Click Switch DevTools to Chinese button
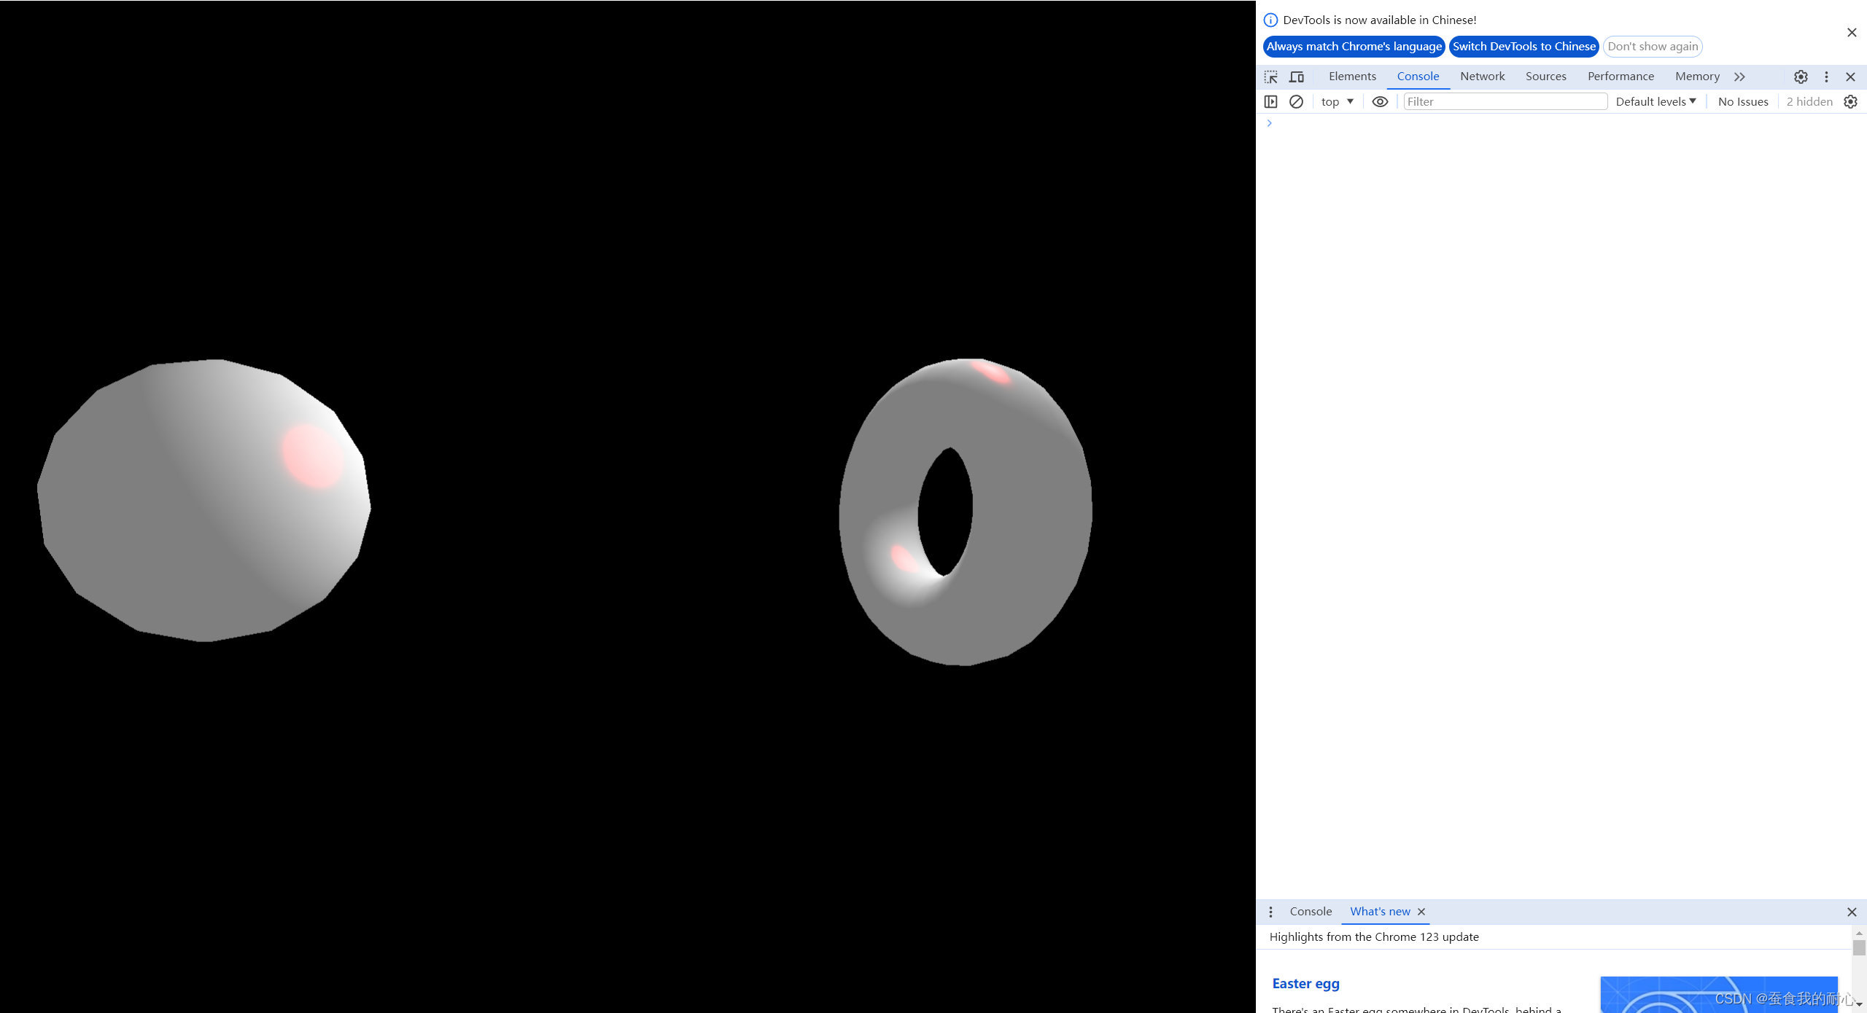1867x1013 pixels. pos(1524,47)
